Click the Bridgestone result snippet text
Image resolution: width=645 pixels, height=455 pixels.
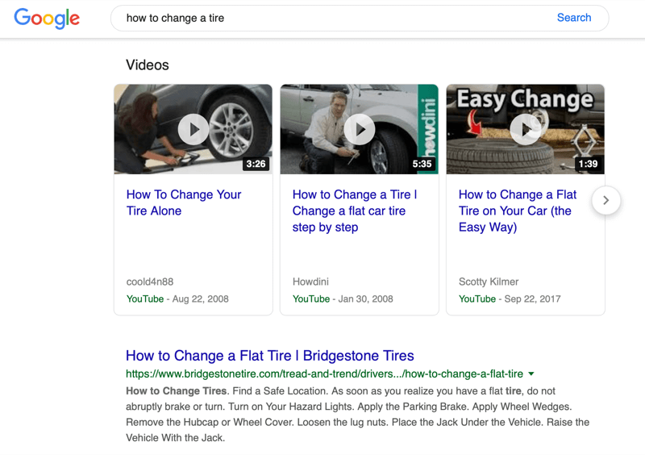click(x=357, y=414)
